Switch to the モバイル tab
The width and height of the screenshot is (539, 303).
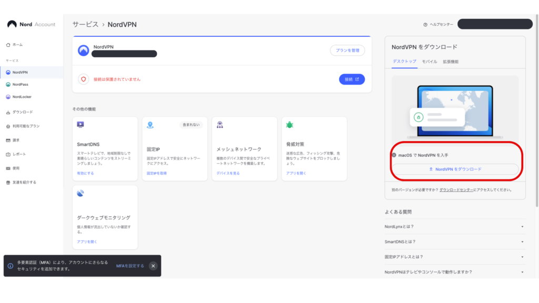click(430, 62)
